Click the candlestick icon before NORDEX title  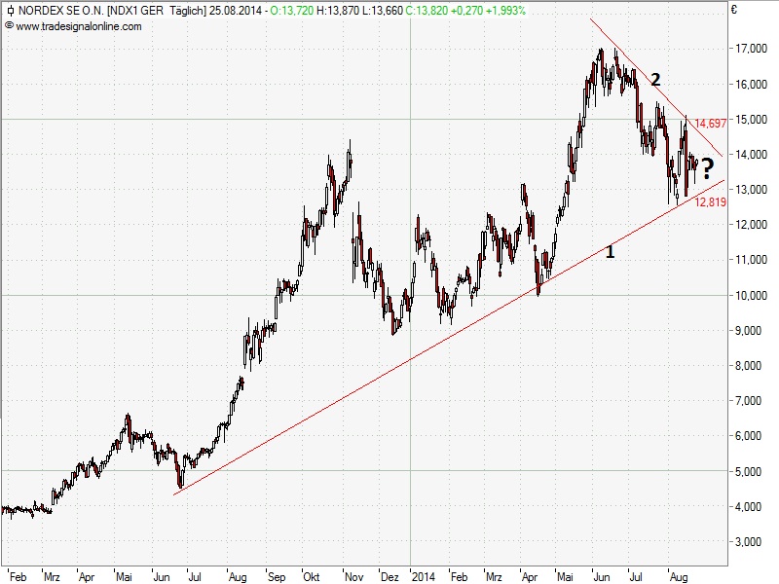(x=10, y=11)
